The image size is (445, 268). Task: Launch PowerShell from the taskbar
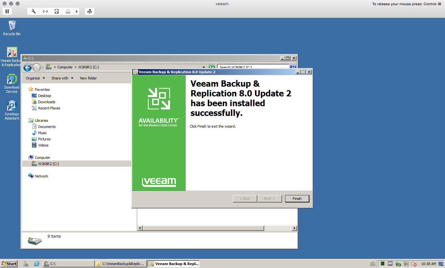pos(37,264)
